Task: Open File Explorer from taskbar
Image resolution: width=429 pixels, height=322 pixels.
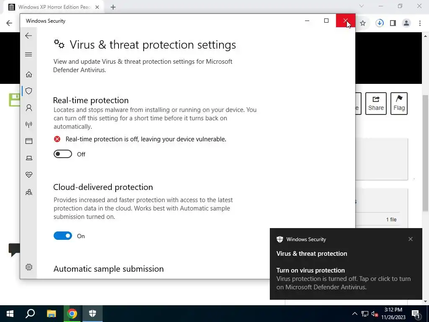Action: point(51,314)
